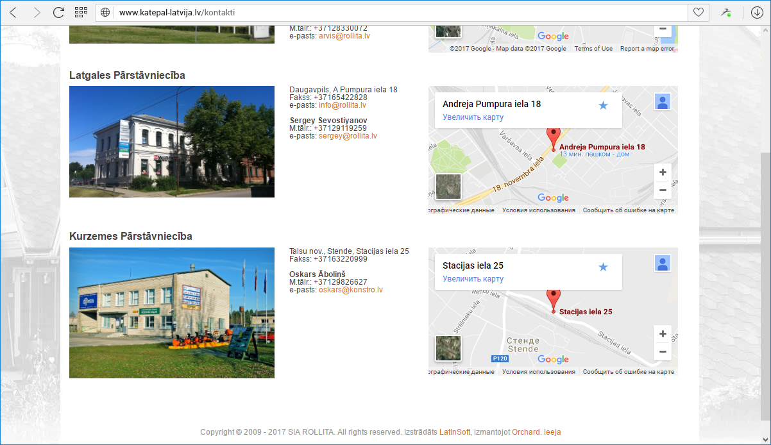Click the red pin on Stacijas iela
This screenshot has width=771, height=445.
point(553,300)
